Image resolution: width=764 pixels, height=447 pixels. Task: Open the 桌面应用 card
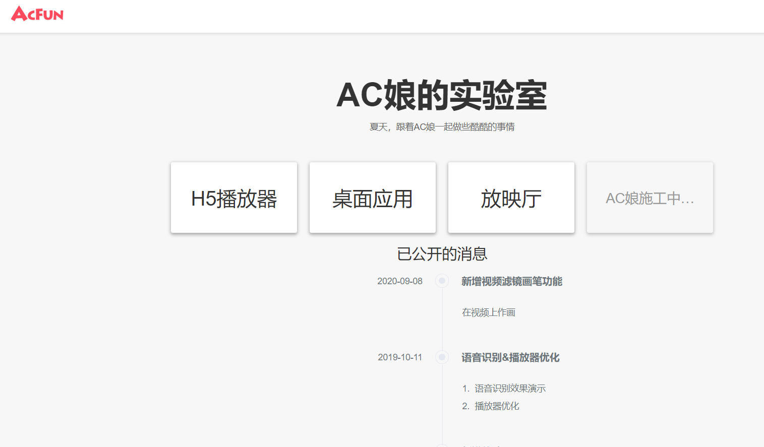373,198
